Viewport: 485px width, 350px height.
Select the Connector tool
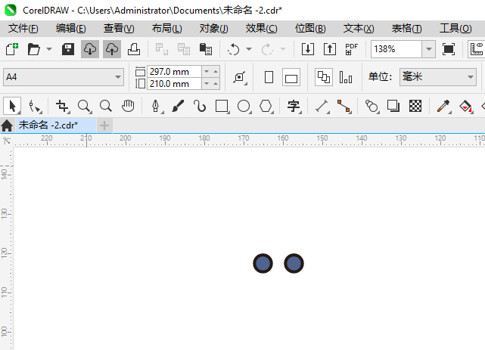[344, 107]
